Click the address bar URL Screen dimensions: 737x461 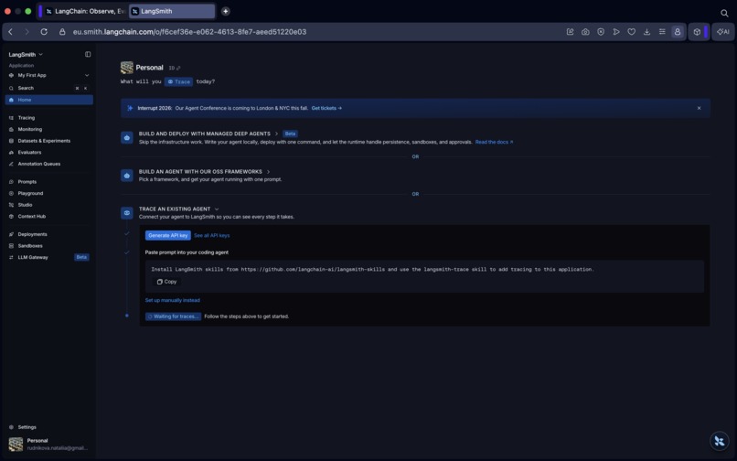pos(189,32)
